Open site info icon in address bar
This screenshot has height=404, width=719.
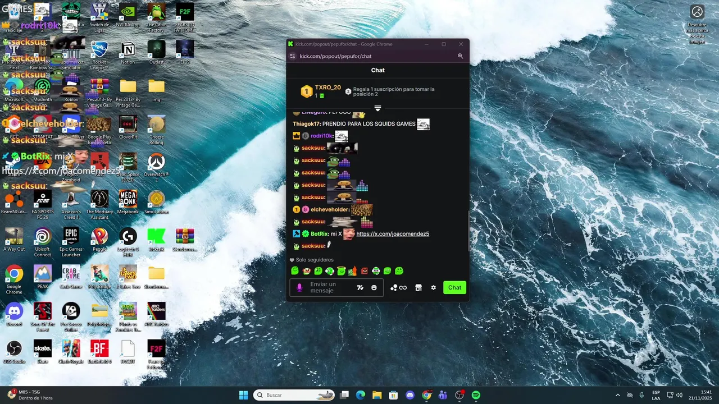point(292,56)
